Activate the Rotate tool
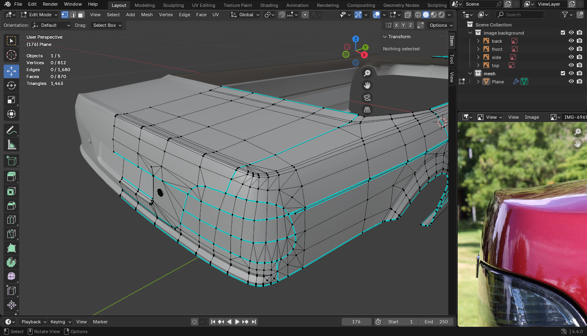587x336 pixels. tap(11, 85)
